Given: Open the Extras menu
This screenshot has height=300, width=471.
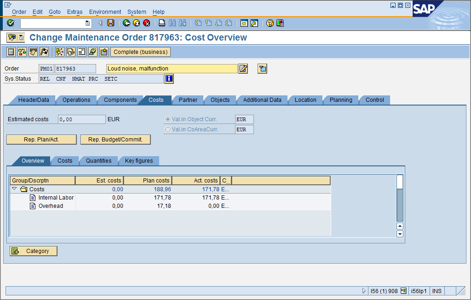Looking at the screenshot, I should (75, 12).
